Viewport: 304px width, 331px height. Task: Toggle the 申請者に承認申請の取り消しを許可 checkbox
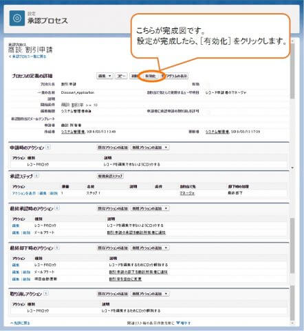(x=208, y=111)
